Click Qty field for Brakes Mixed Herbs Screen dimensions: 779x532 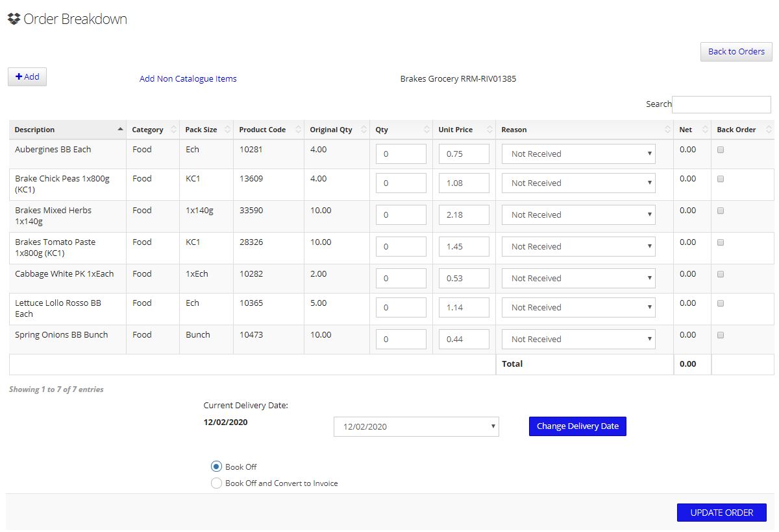[401, 215]
